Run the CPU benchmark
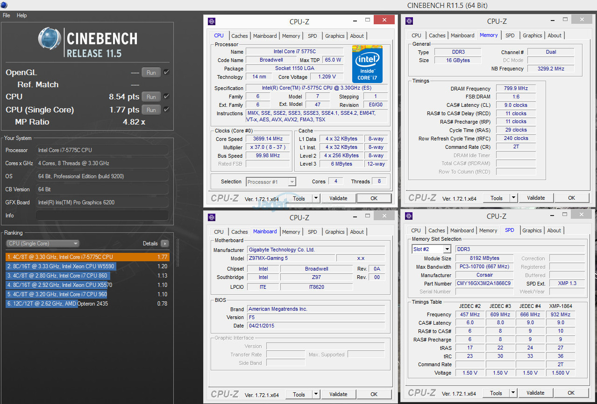Image resolution: width=597 pixels, height=404 pixels. click(151, 97)
